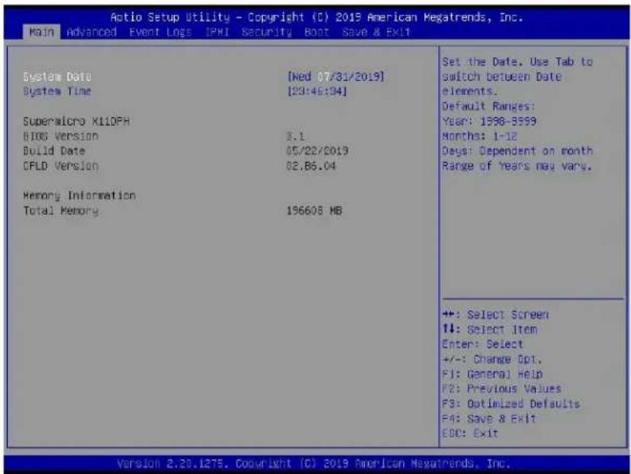Edit the System Time value field

pyautogui.click(x=317, y=92)
